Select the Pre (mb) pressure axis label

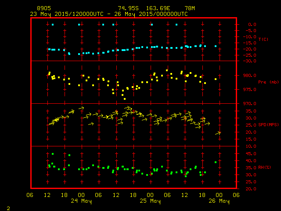coord(268,82)
